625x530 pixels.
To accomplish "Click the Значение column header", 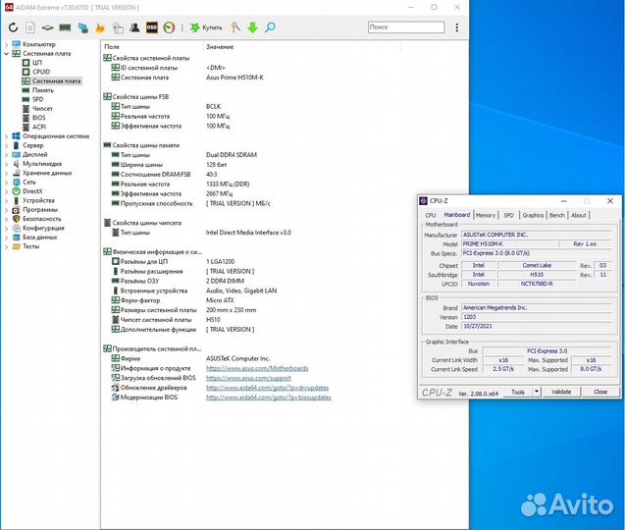I will pos(220,47).
